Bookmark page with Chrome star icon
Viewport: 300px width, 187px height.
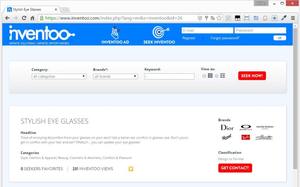coord(219,18)
